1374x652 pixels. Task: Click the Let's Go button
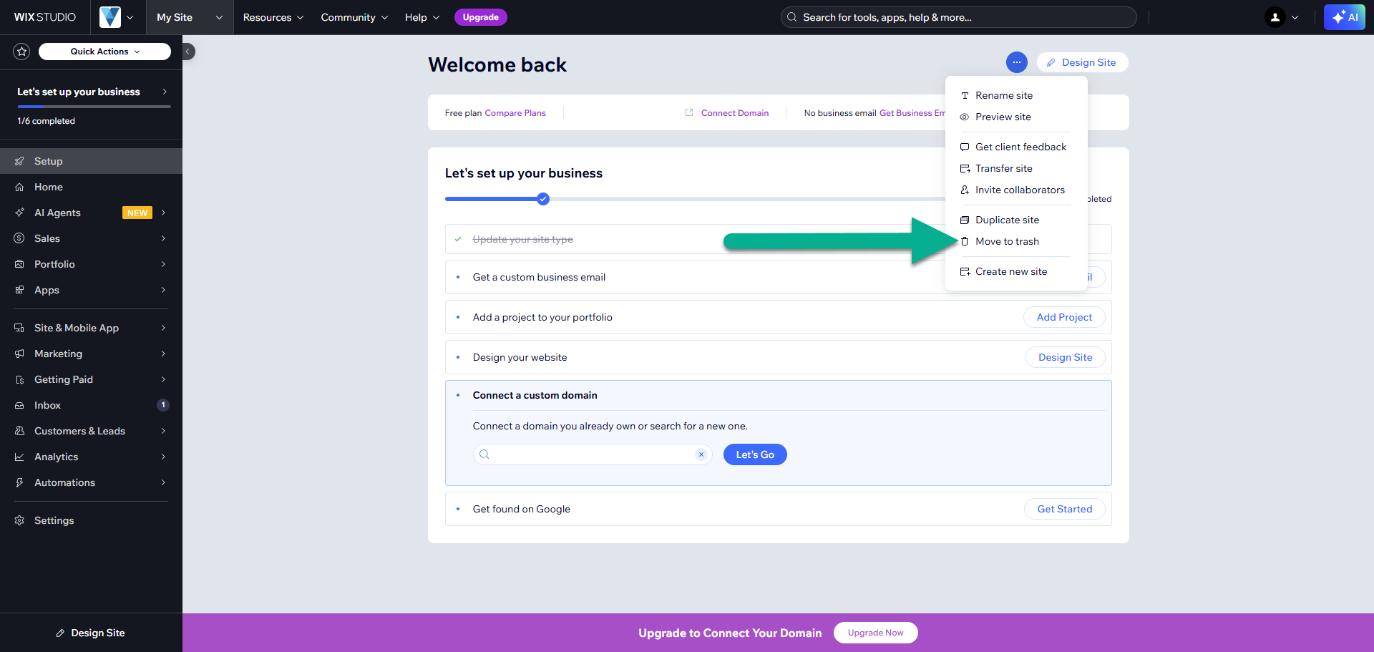[x=755, y=454]
